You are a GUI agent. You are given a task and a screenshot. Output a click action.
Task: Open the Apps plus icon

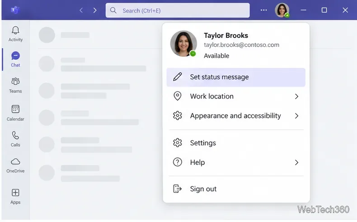point(15,193)
